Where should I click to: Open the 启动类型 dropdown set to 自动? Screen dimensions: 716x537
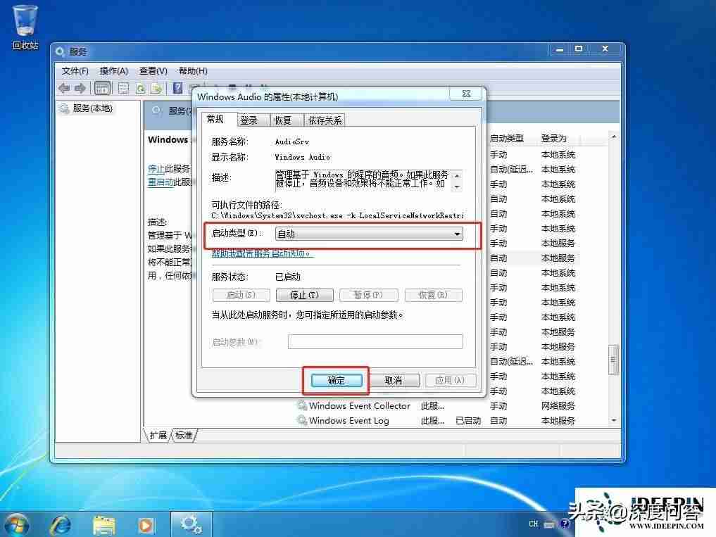(369, 234)
